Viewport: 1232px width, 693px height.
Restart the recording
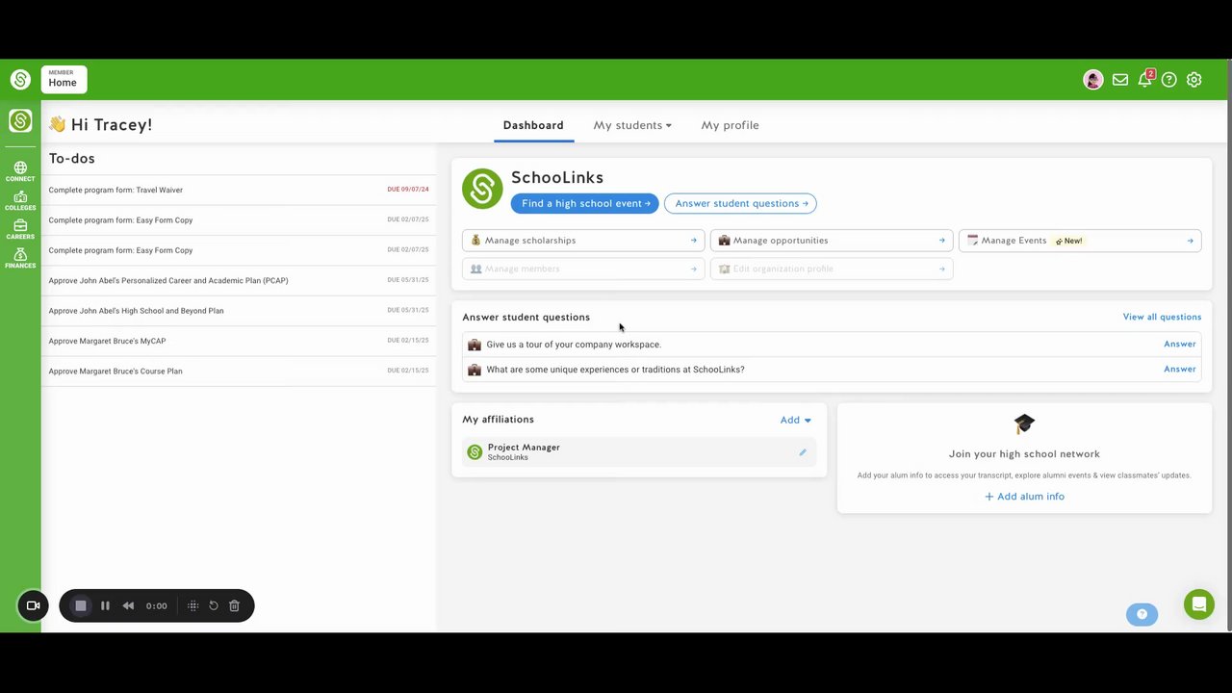pos(214,605)
